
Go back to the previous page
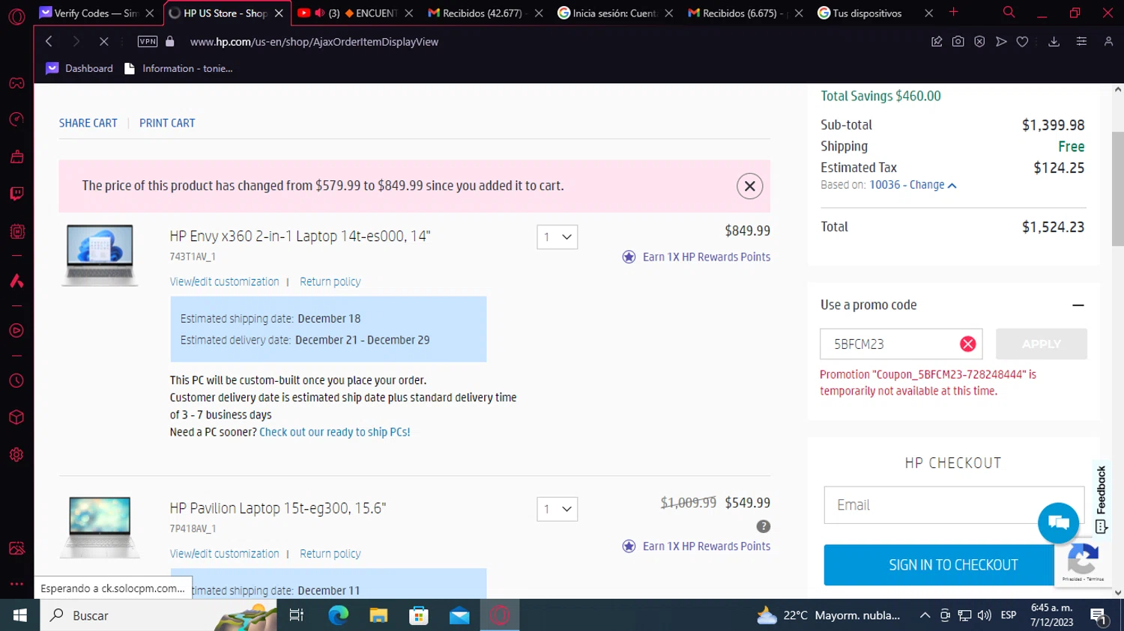click(49, 42)
